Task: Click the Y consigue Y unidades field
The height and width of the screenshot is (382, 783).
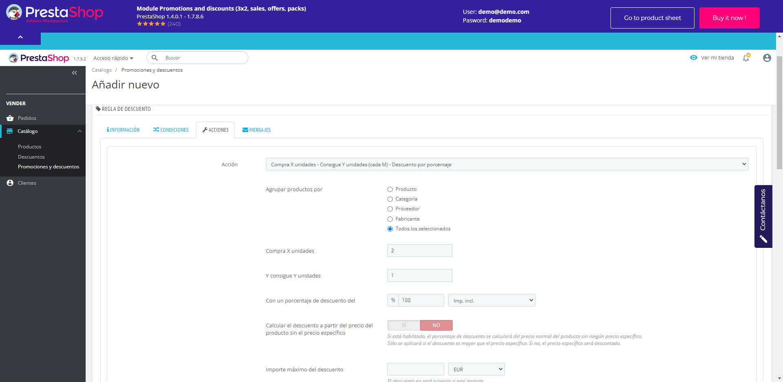Action: (x=420, y=276)
